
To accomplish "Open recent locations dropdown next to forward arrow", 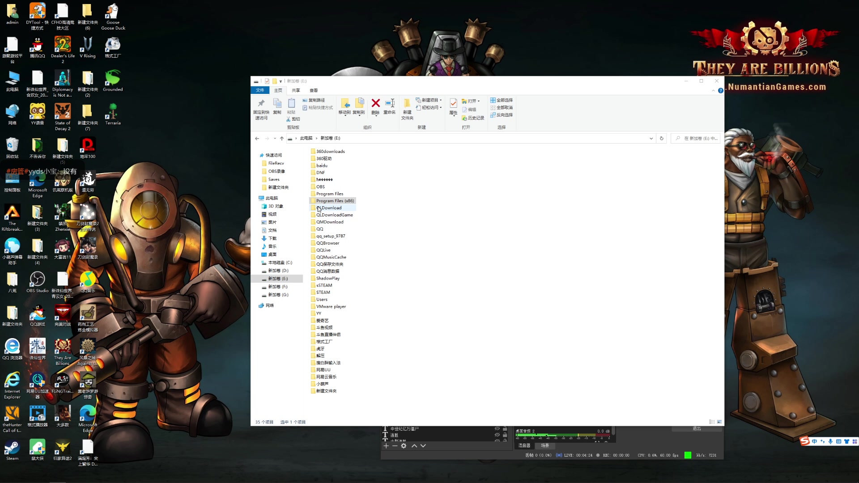I will (275, 138).
